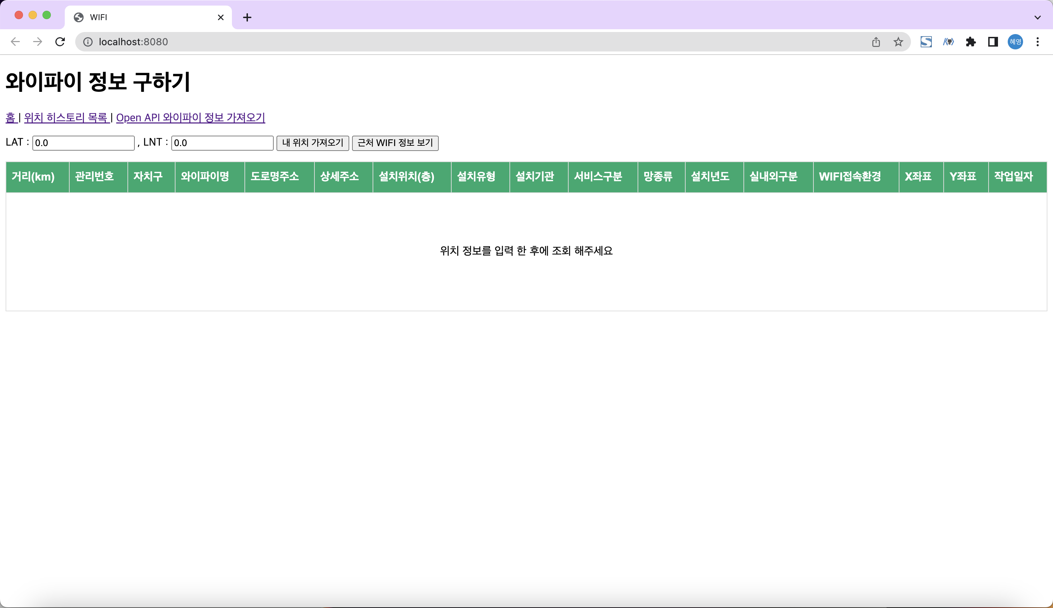Click the site info icon in address bar
This screenshot has height=608, width=1053.
88,41
